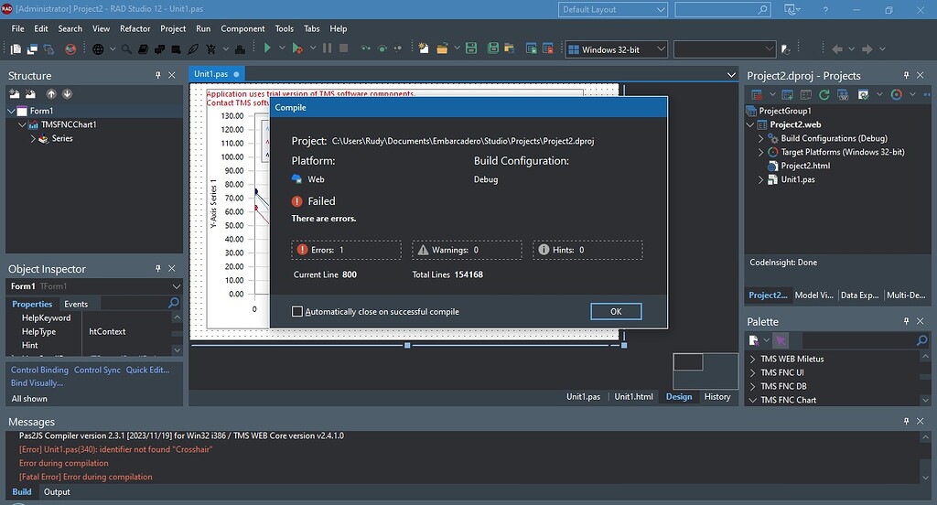937x505 pixels.
Task: Click the Structure panel move down arrow
Action: (67, 94)
